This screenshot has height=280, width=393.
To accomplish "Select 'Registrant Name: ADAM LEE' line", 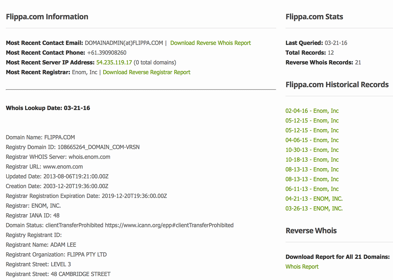I will pyautogui.click(x=41, y=245).
